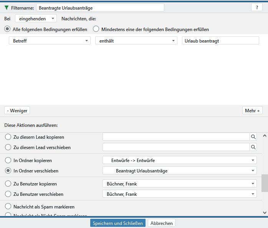Open the 'eingehenden' message direction dropdown
The height and width of the screenshot is (228, 268).
coord(36,18)
